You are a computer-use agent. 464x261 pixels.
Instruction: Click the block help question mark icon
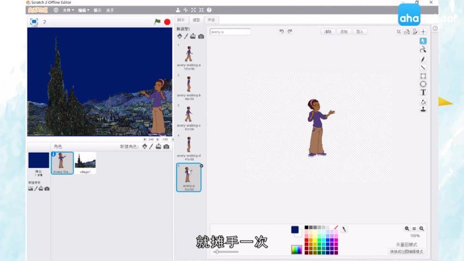coord(209,10)
